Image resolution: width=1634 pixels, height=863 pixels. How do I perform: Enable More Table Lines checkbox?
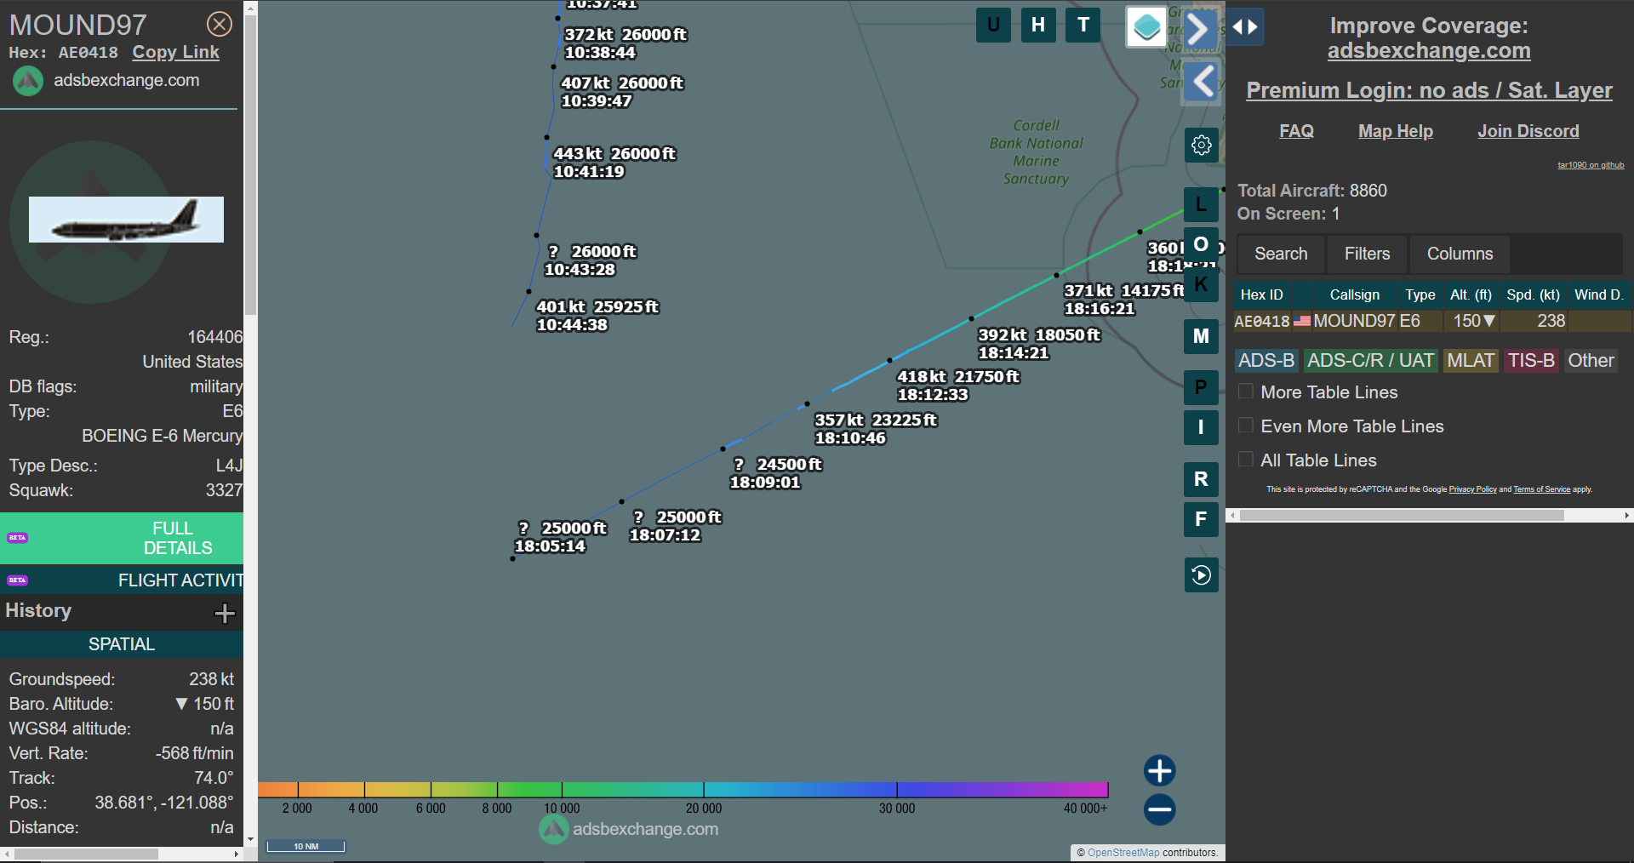1246,391
